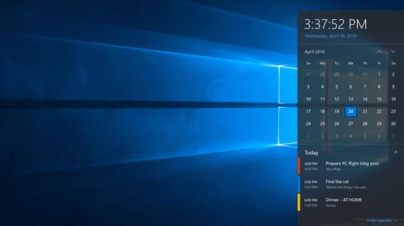Choose April 6 in calendar

351,87
